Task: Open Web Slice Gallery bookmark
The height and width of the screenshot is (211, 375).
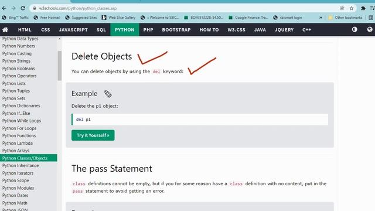Action: 118,18
